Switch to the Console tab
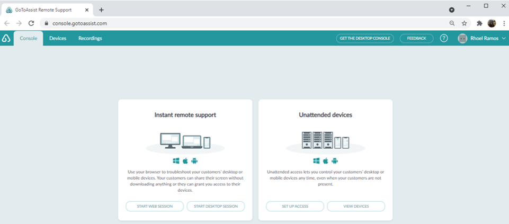The image size is (509, 224). click(x=29, y=38)
